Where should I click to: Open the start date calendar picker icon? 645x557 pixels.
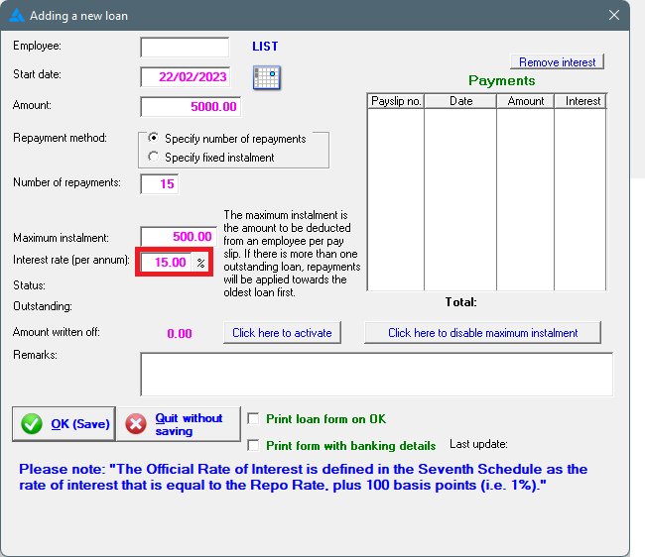pyautogui.click(x=267, y=77)
